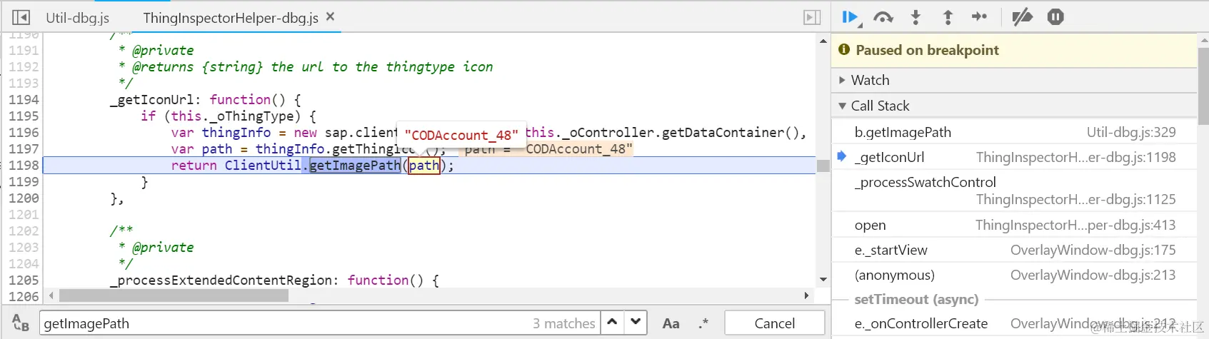Viewport: 1209px width, 339px height.
Task: Click the Step button
Action: [x=979, y=17]
